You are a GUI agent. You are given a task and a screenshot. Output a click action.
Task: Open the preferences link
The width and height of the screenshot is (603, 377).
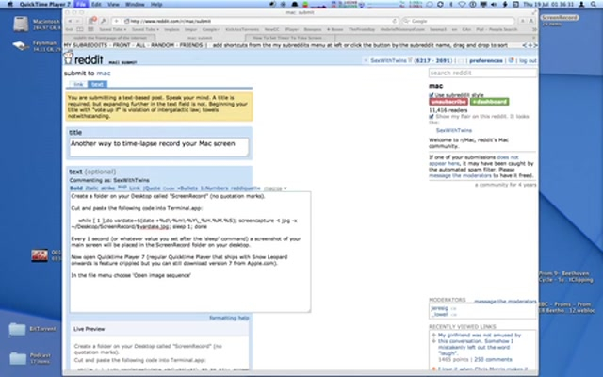487,60
